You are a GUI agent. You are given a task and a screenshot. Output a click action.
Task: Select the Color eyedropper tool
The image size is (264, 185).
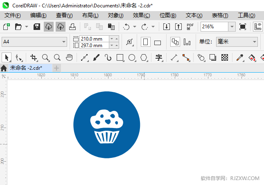[x=240, y=58]
